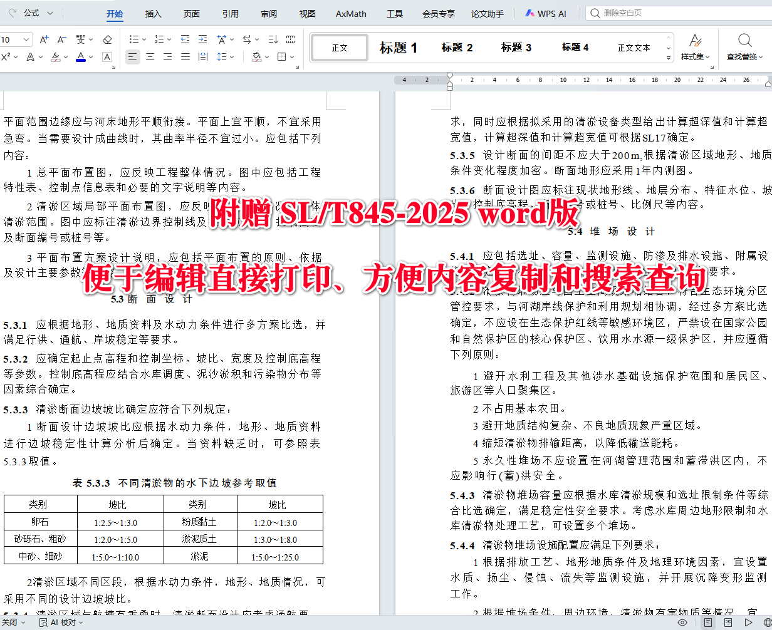Click the first-line indent ruler marker

[x=449, y=76]
